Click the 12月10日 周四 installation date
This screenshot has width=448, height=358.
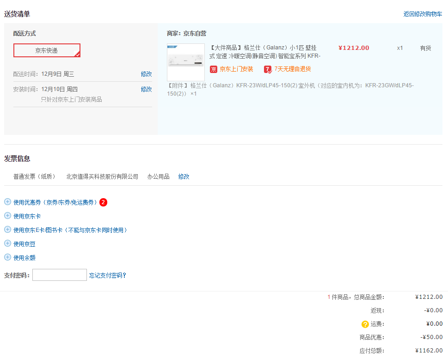point(60,89)
